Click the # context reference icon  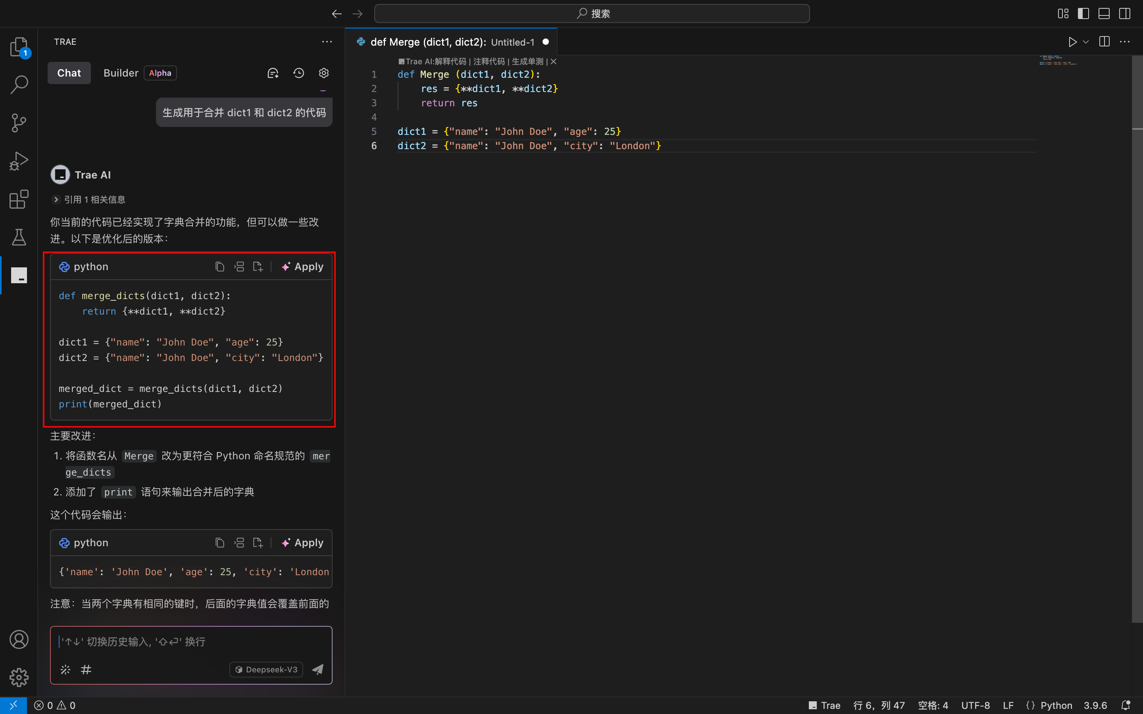tap(86, 670)
